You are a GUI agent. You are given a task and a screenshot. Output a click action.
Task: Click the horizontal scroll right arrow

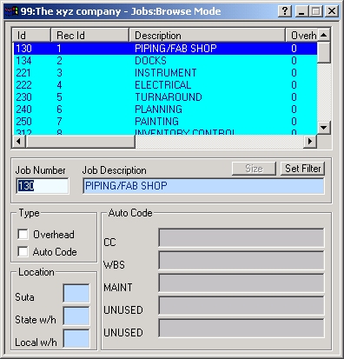(x=310, y=142)
